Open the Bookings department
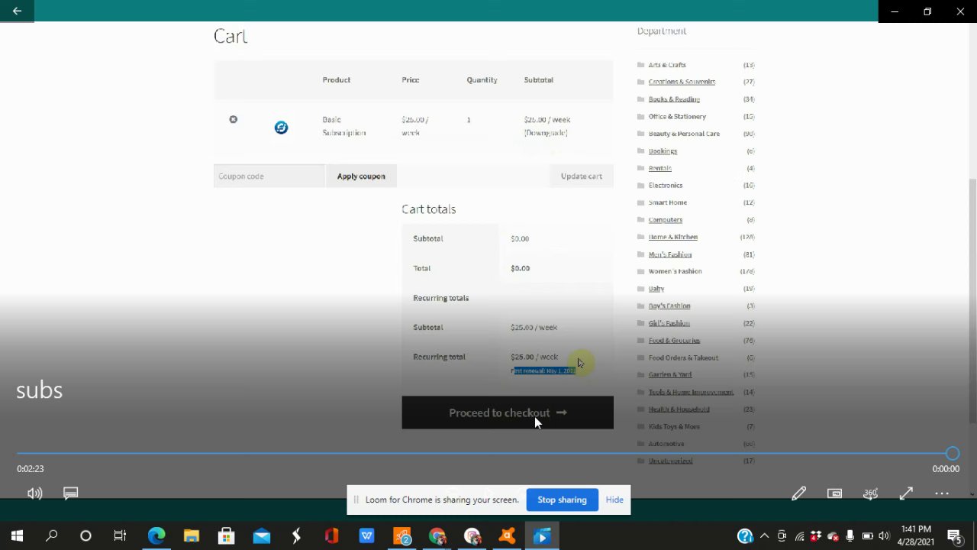 point(663,151)
